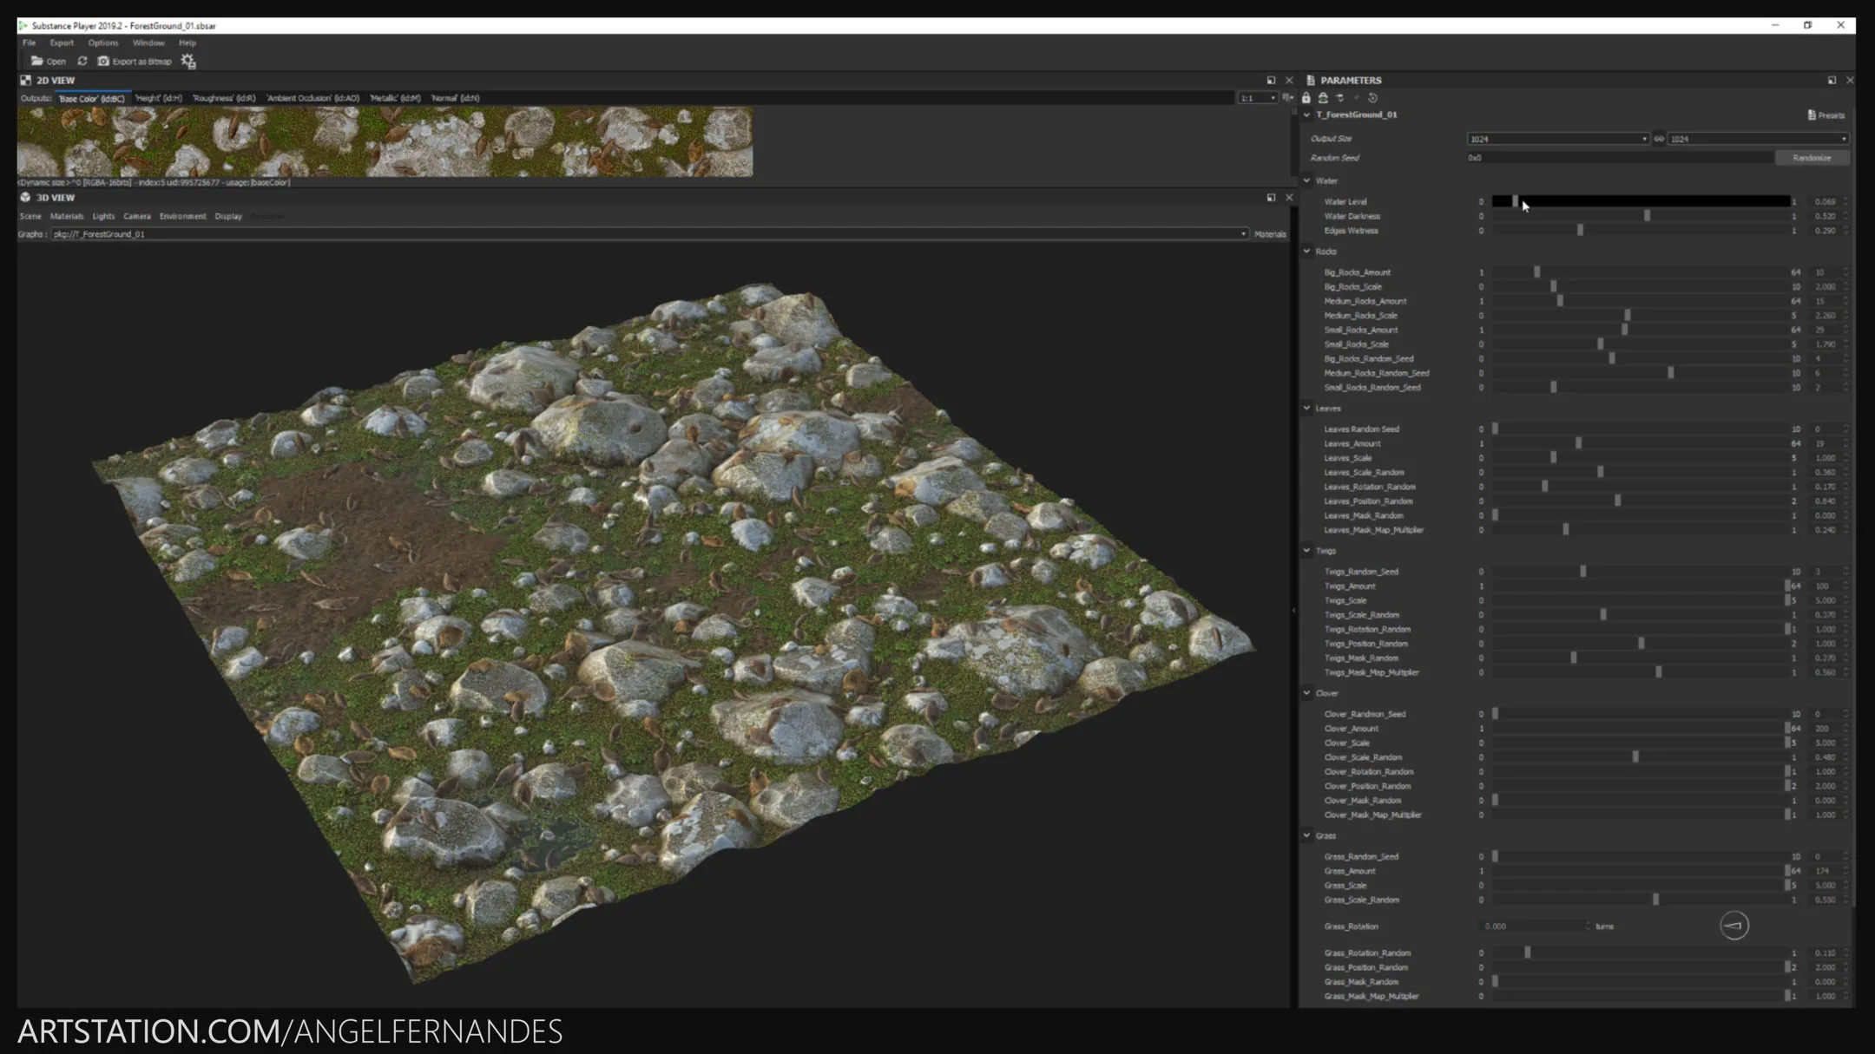Switch to the 'Roughness' output tab

click(224, 98)
